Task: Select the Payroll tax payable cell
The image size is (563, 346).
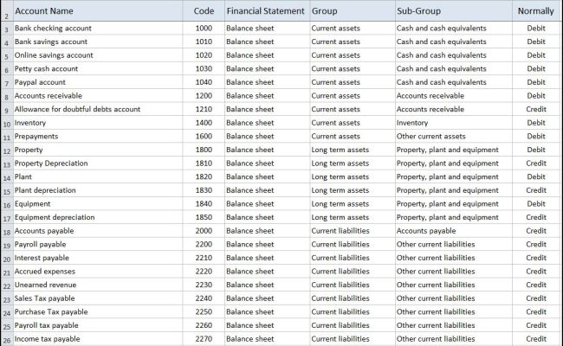Action: pyautogui.click(x=98, y=325)
